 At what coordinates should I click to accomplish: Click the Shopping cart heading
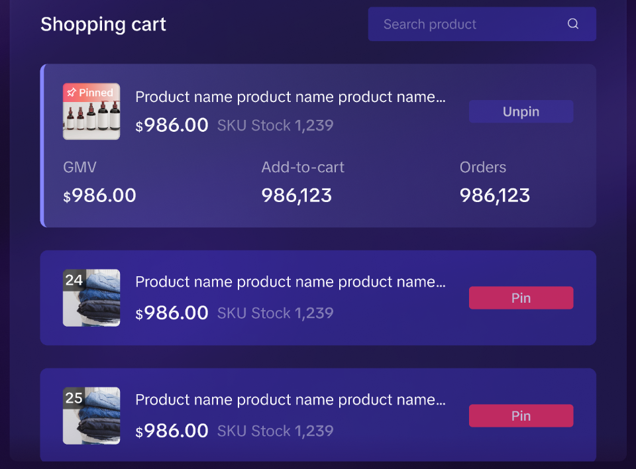(103, 25)
